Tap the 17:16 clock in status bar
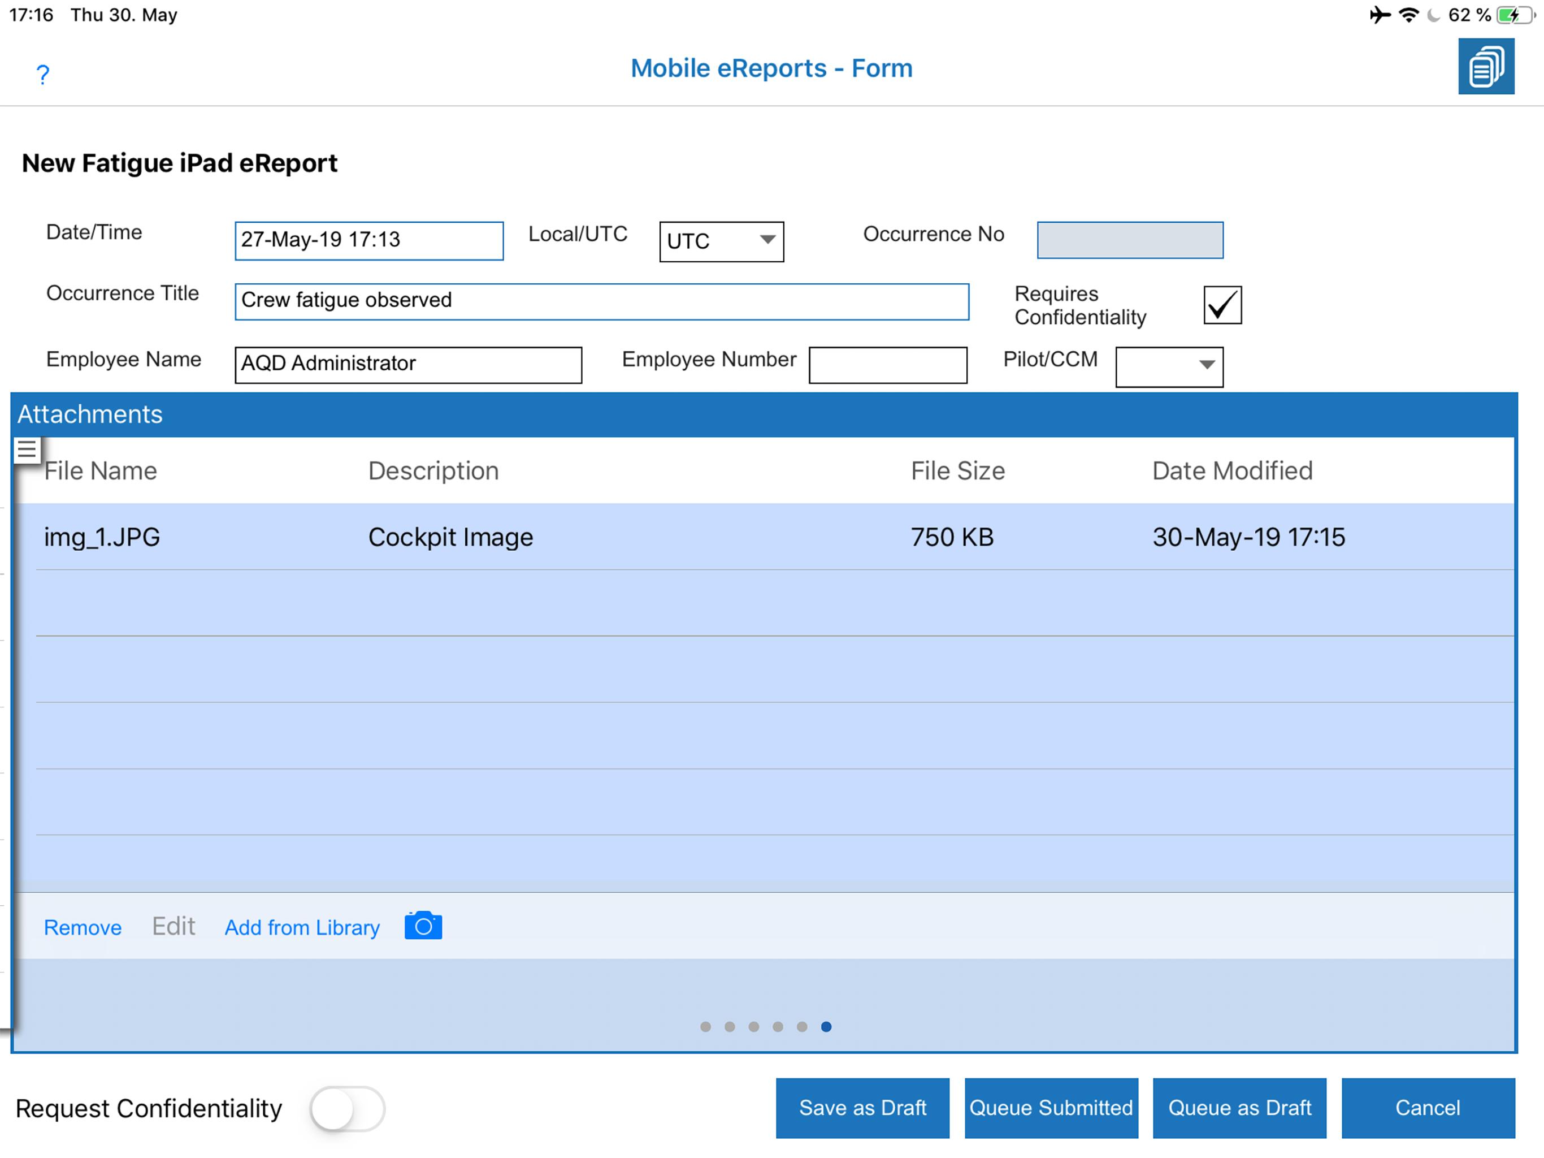 point(31,15)
